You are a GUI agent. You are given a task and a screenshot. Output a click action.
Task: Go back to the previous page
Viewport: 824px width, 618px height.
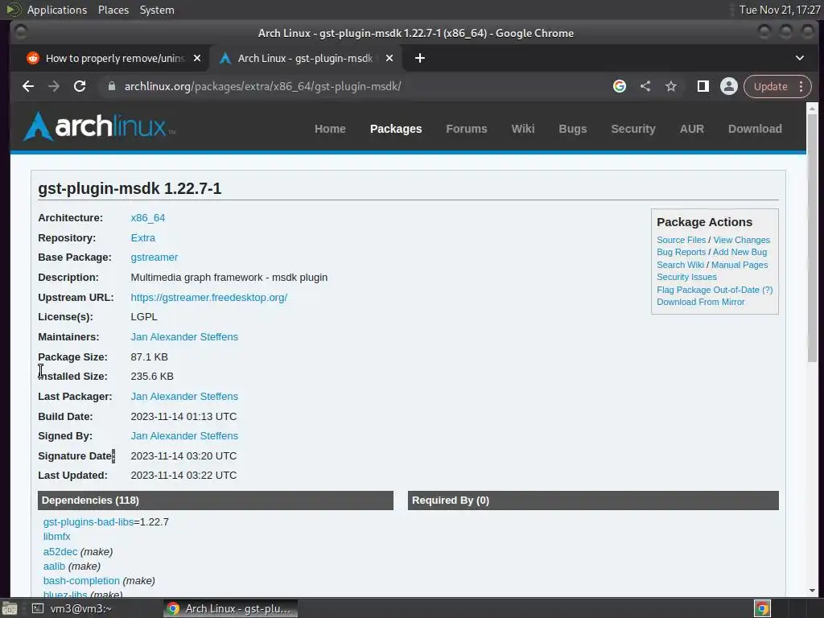[28, 86]
